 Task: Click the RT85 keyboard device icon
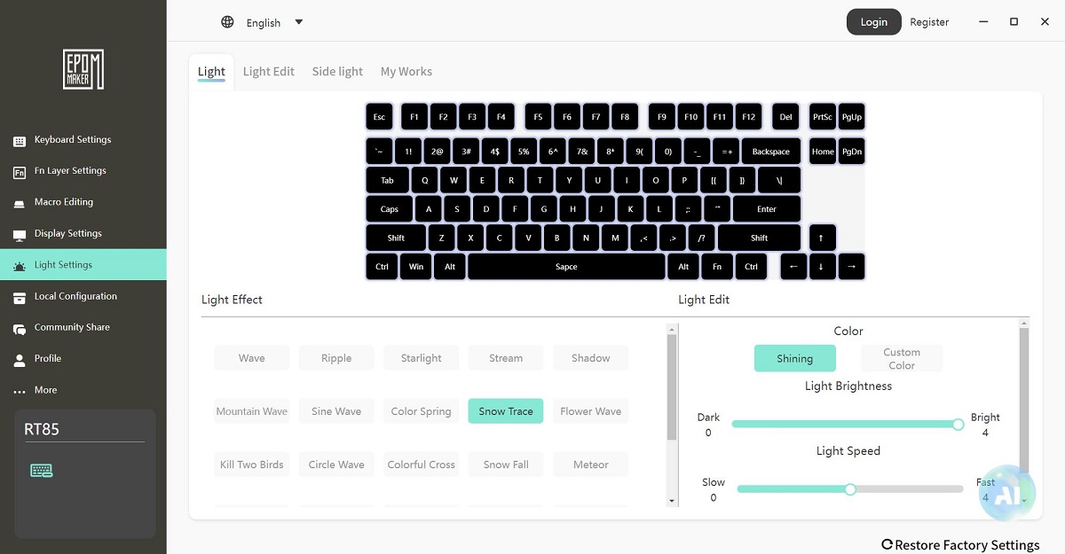pos(42,471)
